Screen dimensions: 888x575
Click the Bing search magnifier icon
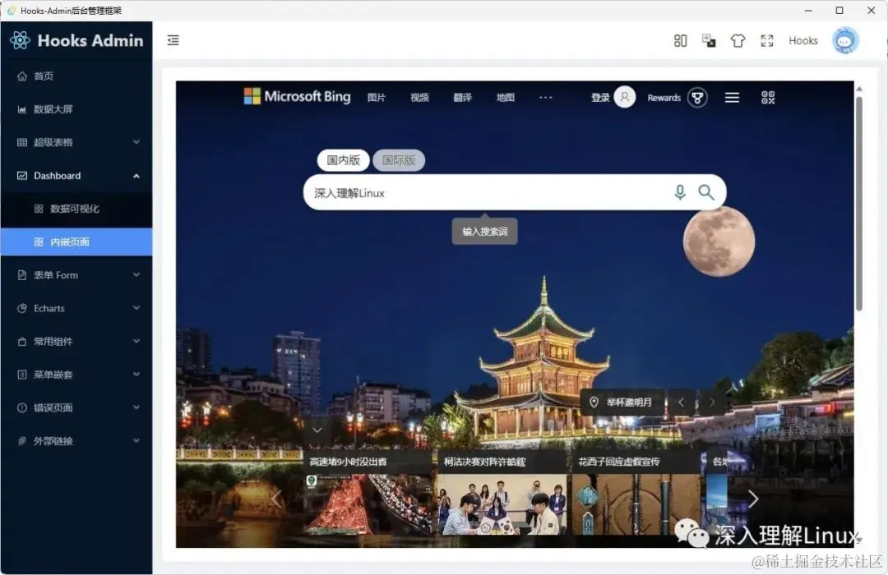pyautogui.click(x=706, y=191)
